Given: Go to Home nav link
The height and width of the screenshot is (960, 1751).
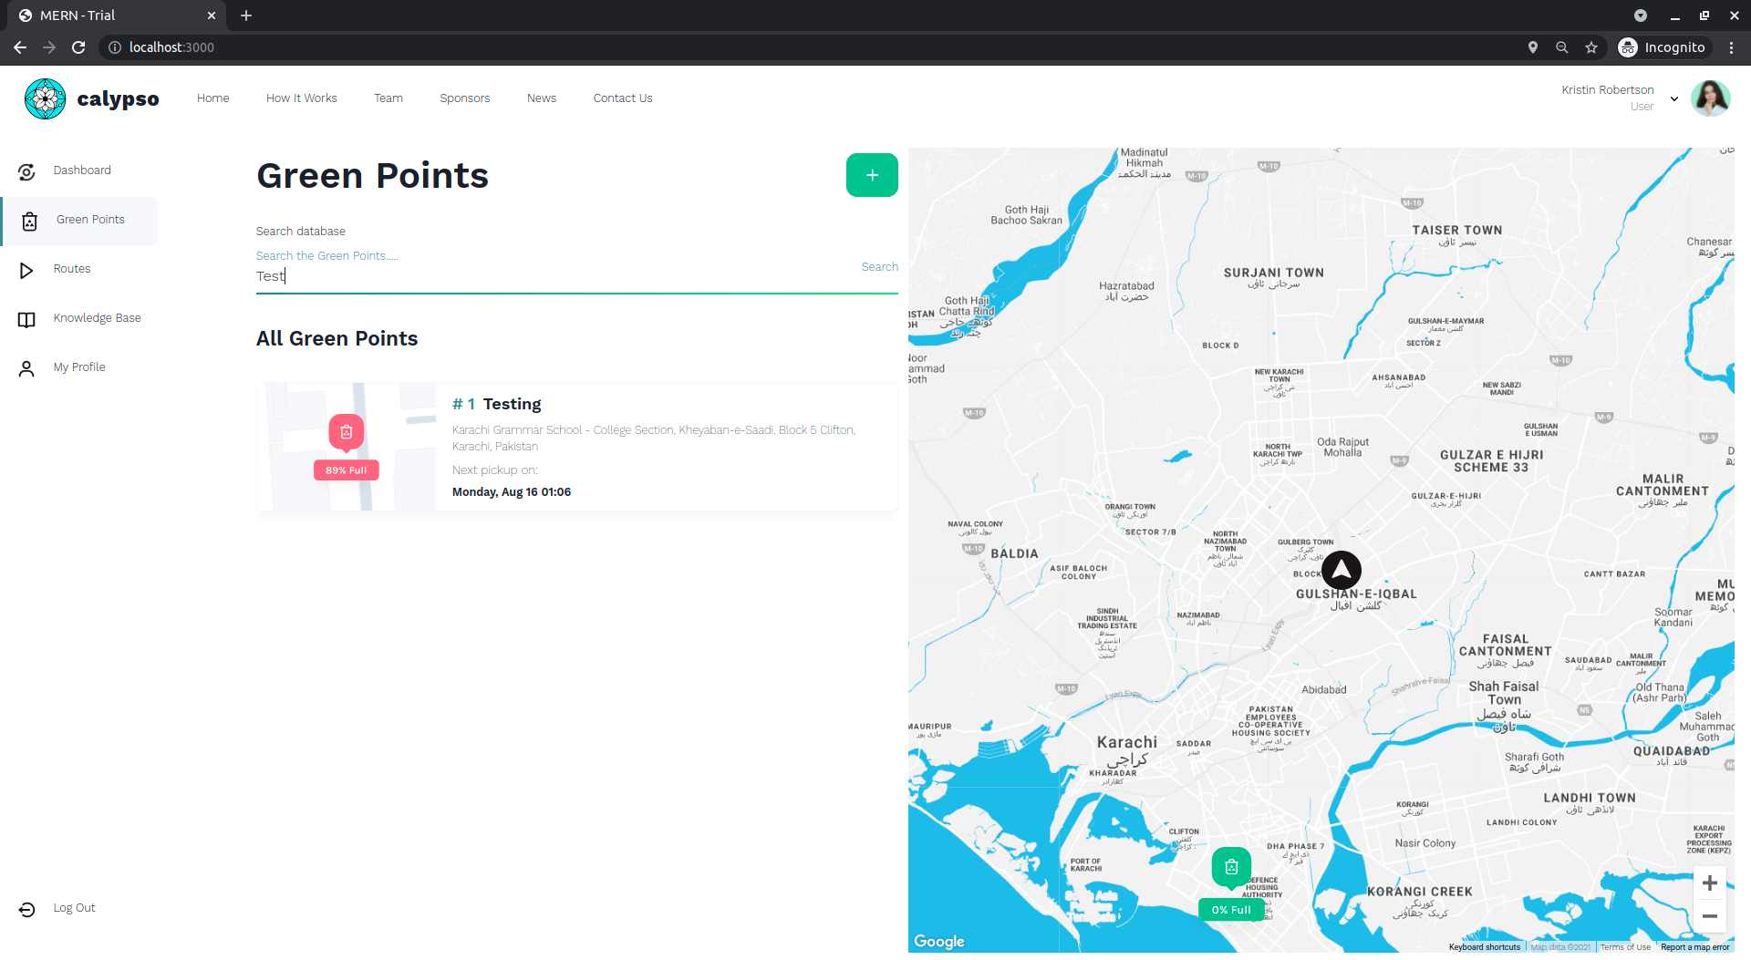Looking at the screenshot, I should pos(213,98).
